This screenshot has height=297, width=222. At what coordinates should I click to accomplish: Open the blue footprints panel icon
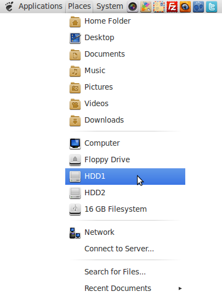click(198, 7)
